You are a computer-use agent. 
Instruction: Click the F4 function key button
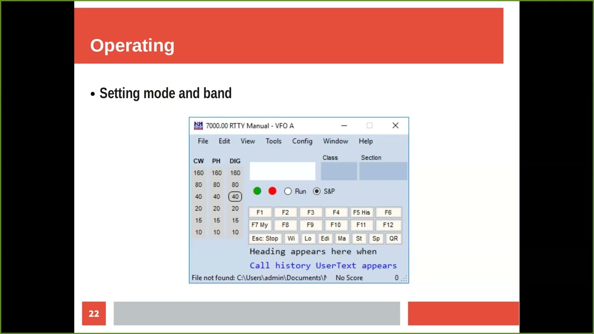pyautogui.click(x=336, y=212)
